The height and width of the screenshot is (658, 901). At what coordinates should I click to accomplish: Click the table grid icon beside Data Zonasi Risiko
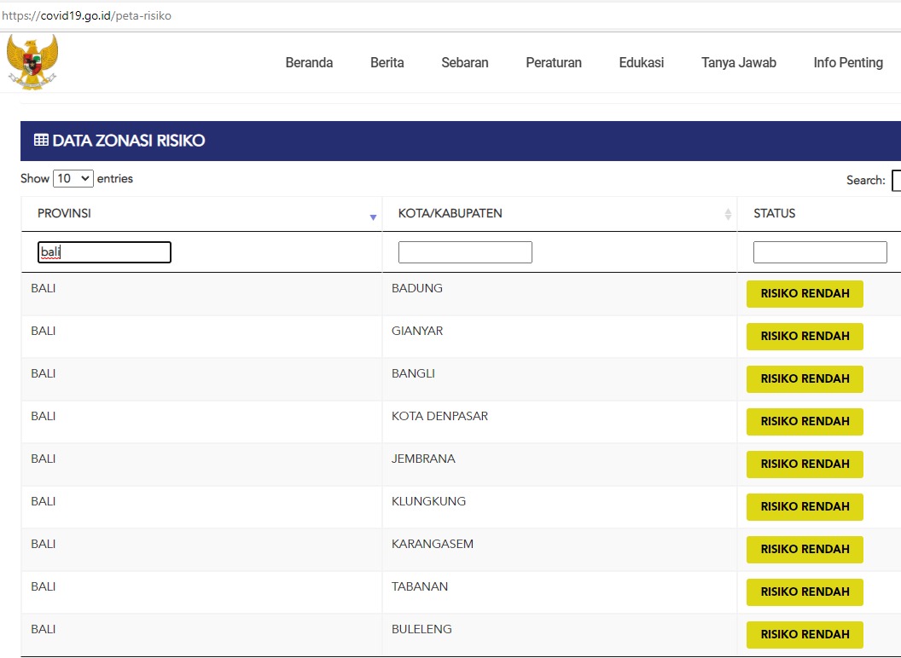41,141
